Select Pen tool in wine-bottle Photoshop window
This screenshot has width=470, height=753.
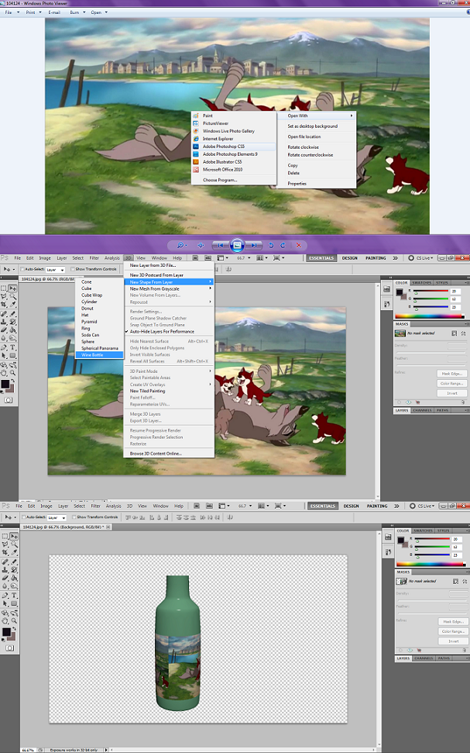point(5,595)
